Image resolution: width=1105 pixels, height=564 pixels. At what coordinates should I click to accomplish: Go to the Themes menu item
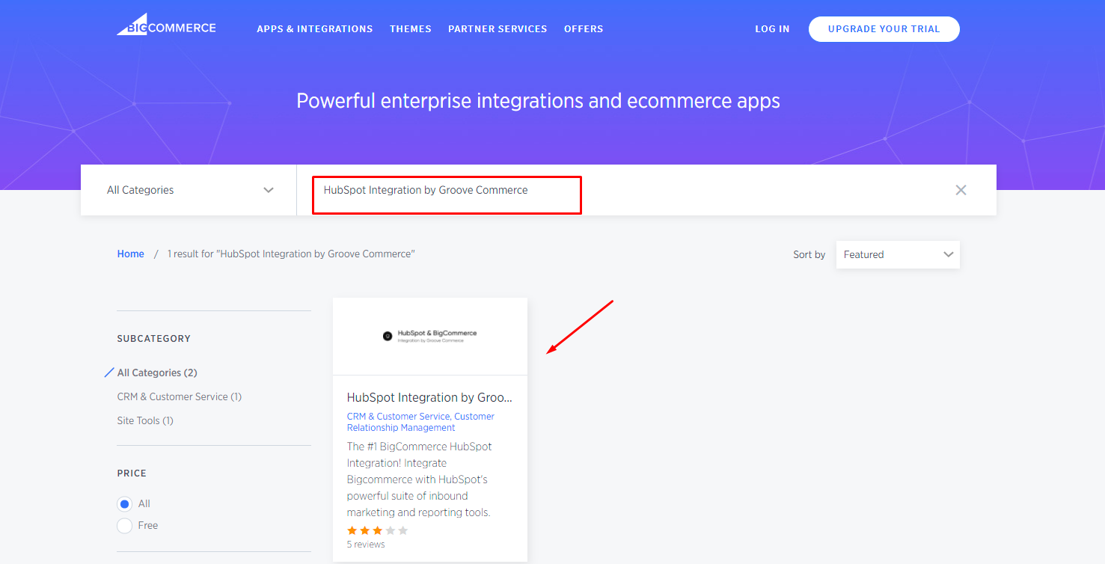pos(410,29)
